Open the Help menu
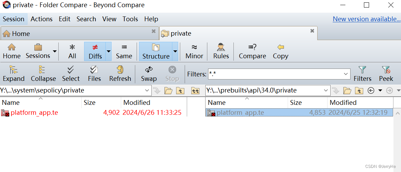The image size is (401, 172). tap(151, 19)
